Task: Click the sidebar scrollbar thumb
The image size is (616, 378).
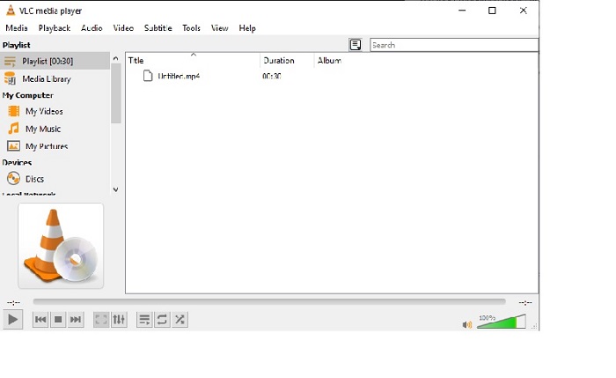Action: (x=115, y=93)
